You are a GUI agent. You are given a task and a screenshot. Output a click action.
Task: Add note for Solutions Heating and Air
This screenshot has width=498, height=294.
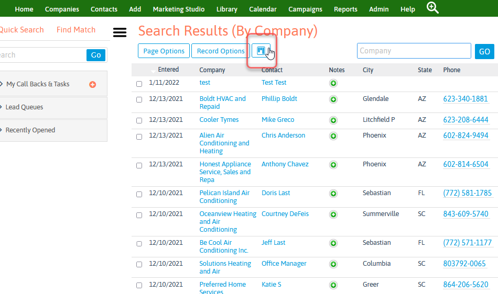click(333, 264)
